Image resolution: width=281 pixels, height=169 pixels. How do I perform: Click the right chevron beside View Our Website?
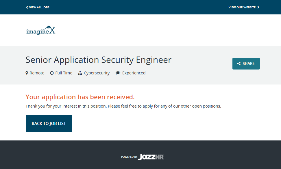click(x=258, y=7)
